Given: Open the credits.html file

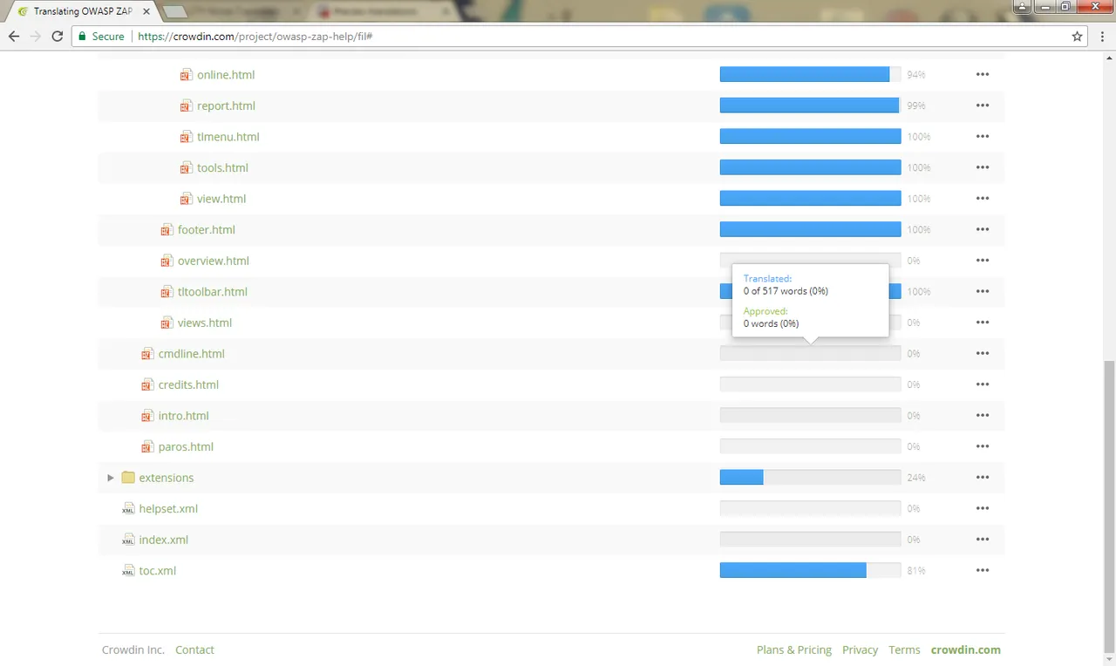Looking at the screenshot, I should point(188,384).
